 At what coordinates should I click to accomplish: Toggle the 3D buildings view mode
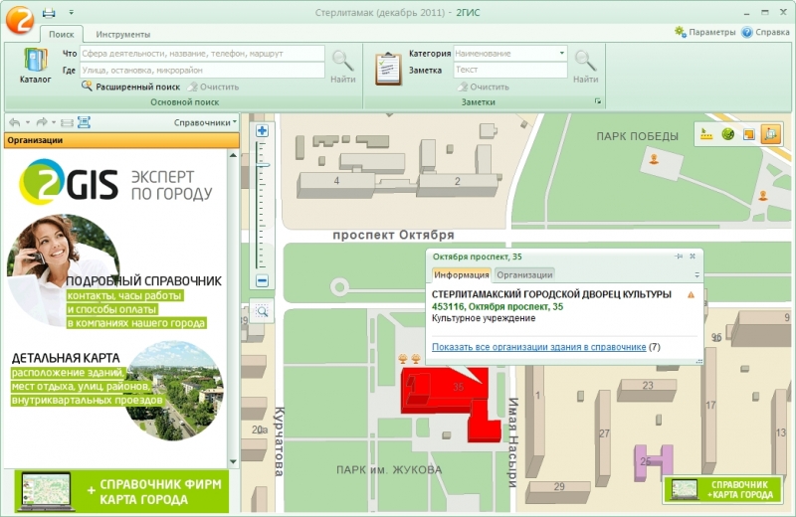[x=770, y=134]
